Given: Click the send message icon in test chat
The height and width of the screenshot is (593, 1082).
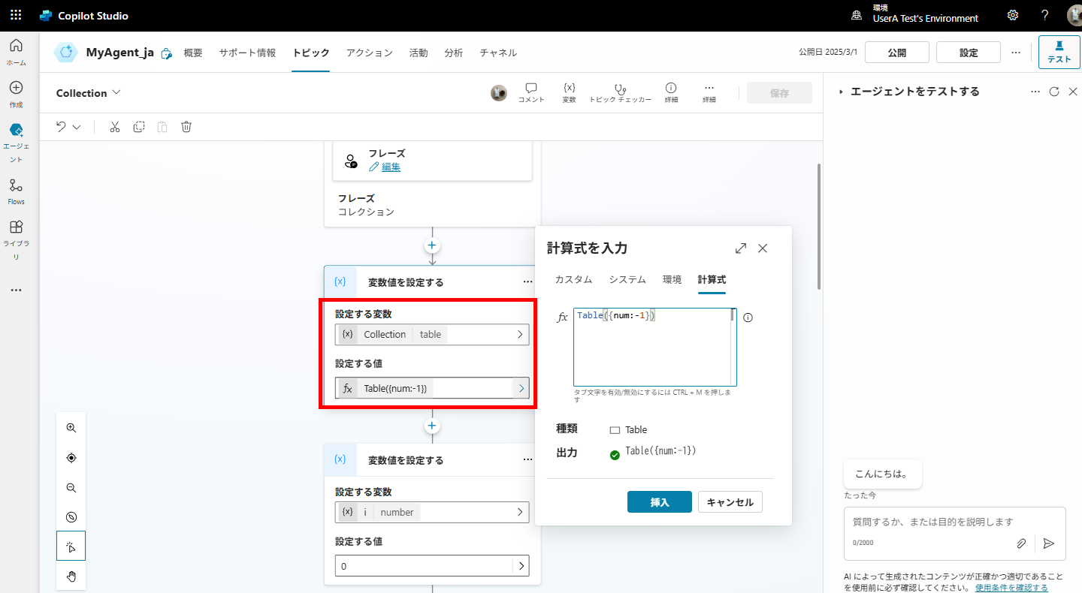Looking at the screenshot, I should coord(1049,543).
